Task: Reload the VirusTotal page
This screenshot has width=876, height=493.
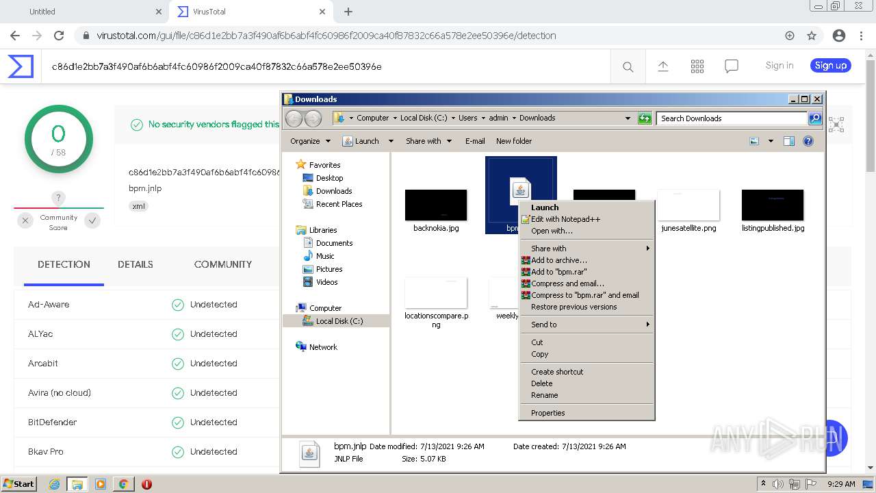Action: [x=59, y=36]
